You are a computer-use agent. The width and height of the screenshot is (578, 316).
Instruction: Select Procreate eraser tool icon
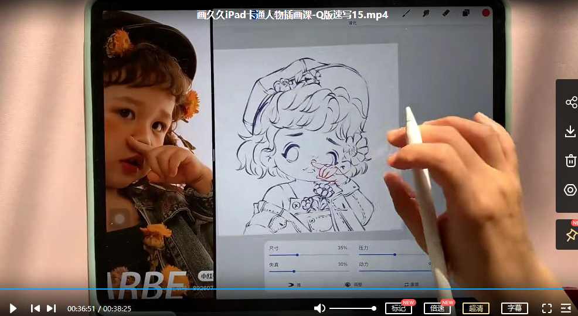coord(446,13)
